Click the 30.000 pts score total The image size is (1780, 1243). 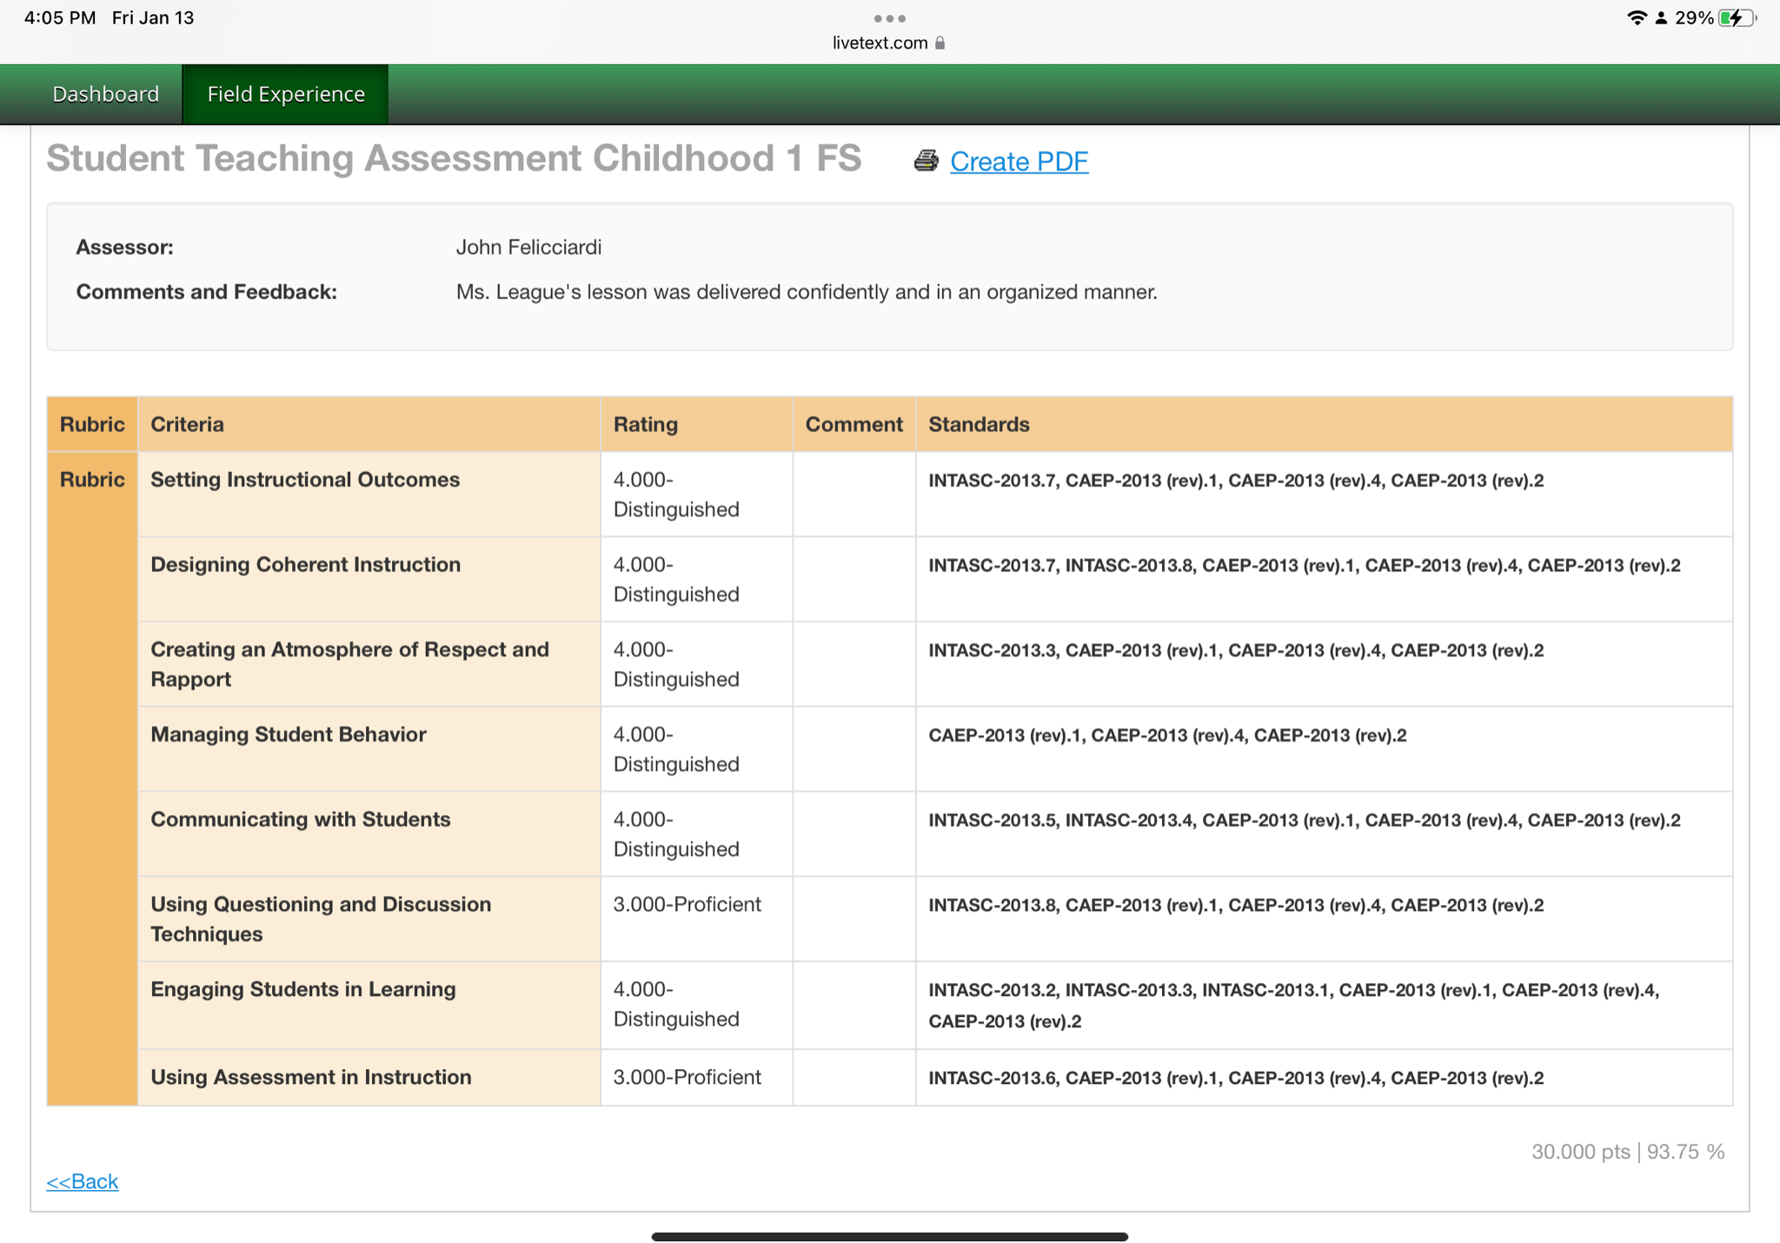click(1580, 1152)
